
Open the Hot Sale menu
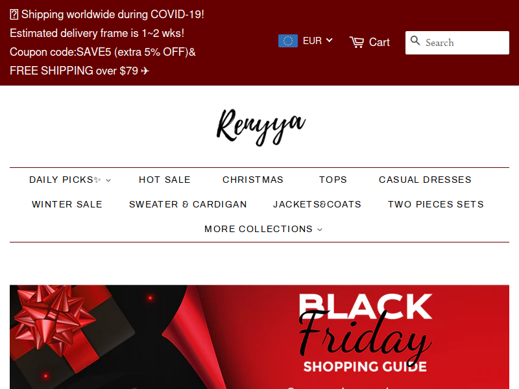pos(165,180)
